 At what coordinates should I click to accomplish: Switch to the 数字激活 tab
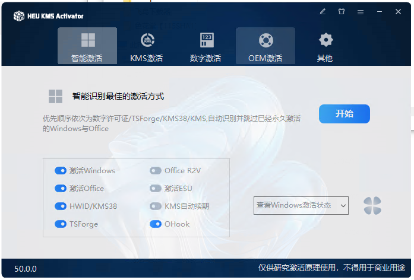pyautogui.click(x=206, y=46)
